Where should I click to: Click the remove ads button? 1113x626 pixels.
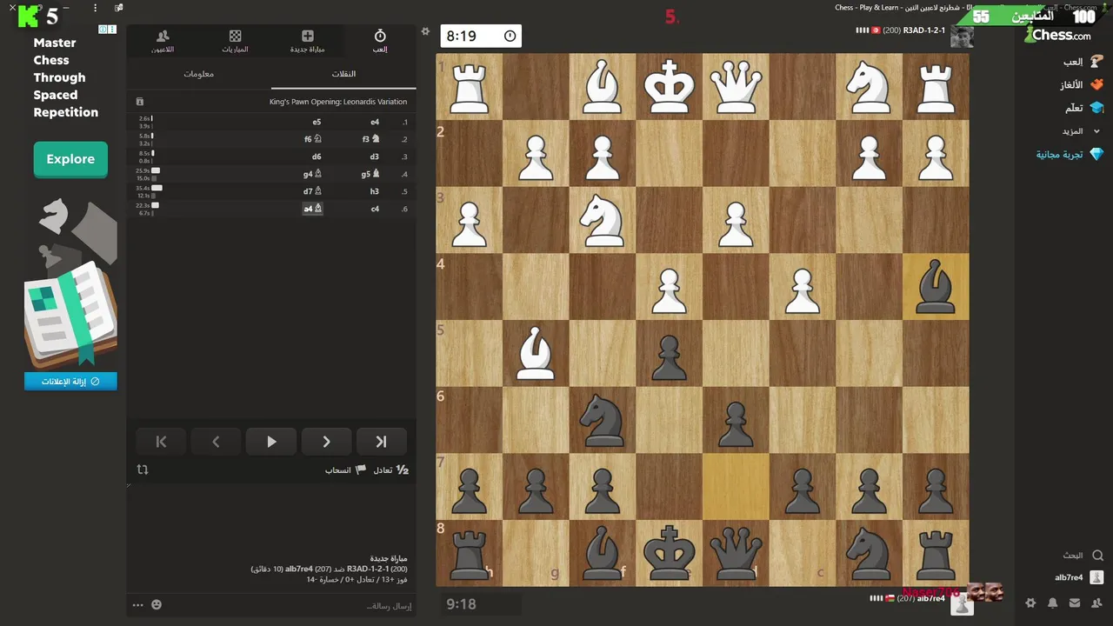tap(70, 381)
